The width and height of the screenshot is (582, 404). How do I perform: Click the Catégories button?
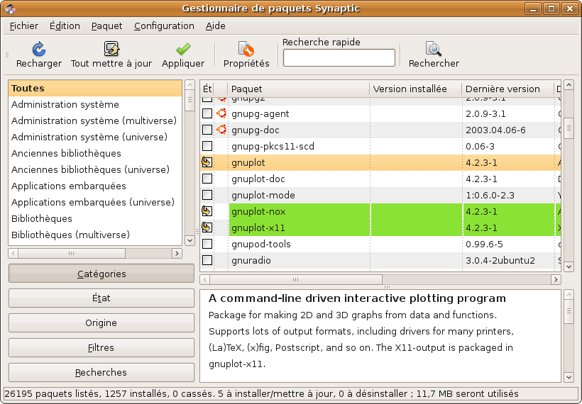101,274
